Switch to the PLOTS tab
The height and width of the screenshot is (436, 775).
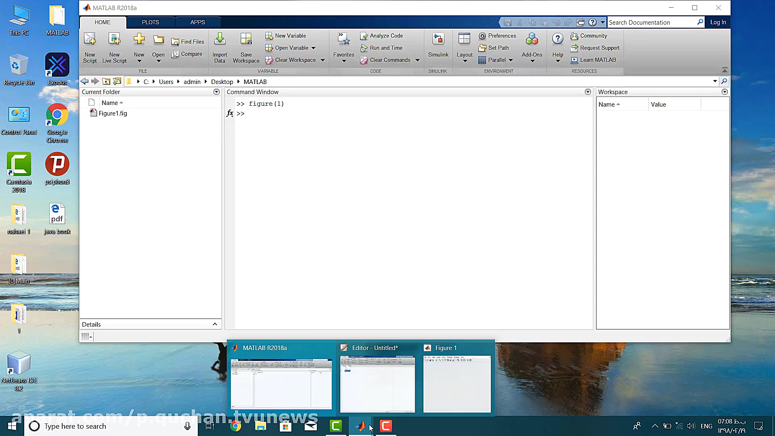click(x=150, y=22)
